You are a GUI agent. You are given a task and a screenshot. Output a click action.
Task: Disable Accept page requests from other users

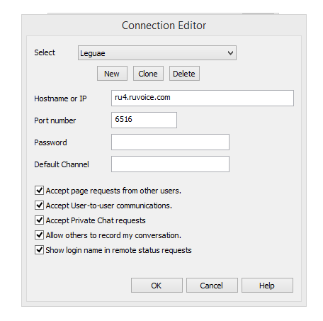39,190
